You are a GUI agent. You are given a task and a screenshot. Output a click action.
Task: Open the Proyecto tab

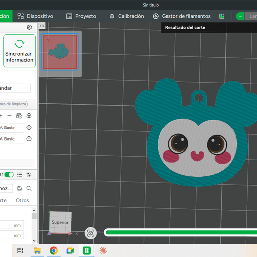pyautogui.click(x=81, y=16)
